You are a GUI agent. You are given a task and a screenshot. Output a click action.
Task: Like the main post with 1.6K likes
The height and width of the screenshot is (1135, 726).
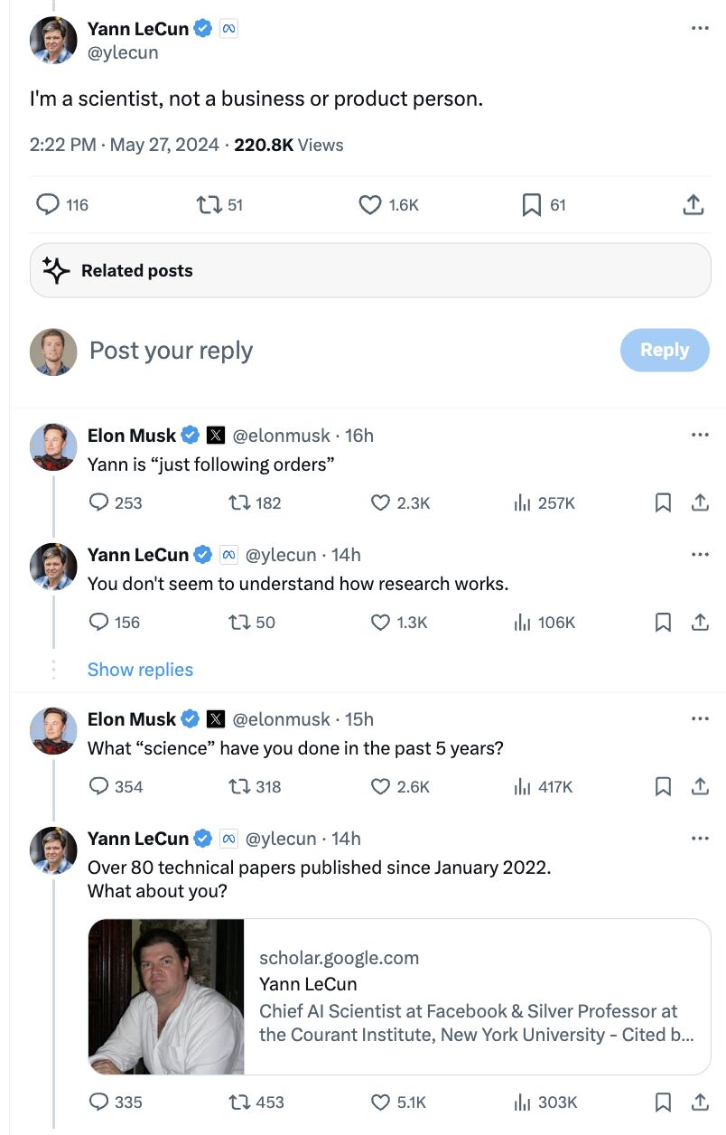370,205
